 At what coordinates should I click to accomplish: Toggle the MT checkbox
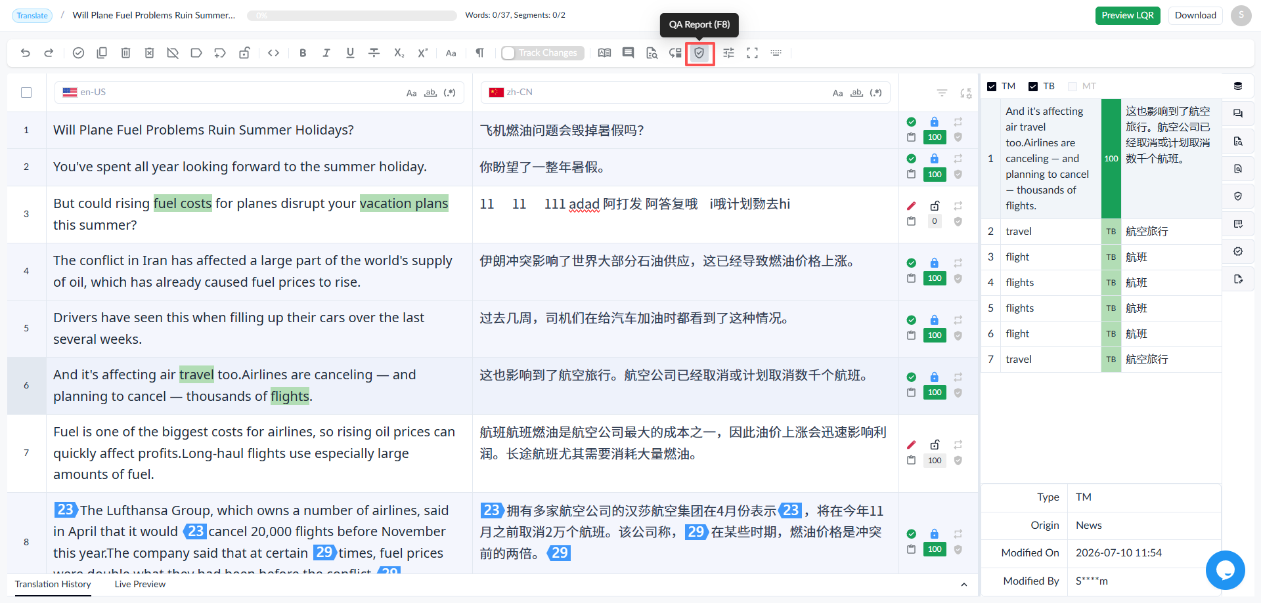pos(1073,87)
